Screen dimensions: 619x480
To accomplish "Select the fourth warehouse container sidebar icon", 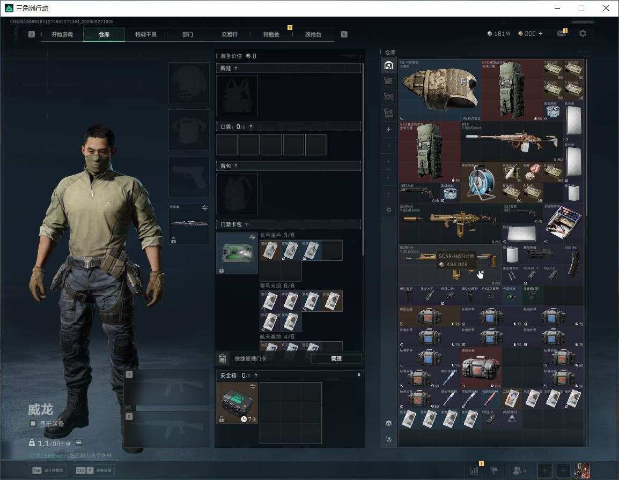I will click(x=388, y=113).
